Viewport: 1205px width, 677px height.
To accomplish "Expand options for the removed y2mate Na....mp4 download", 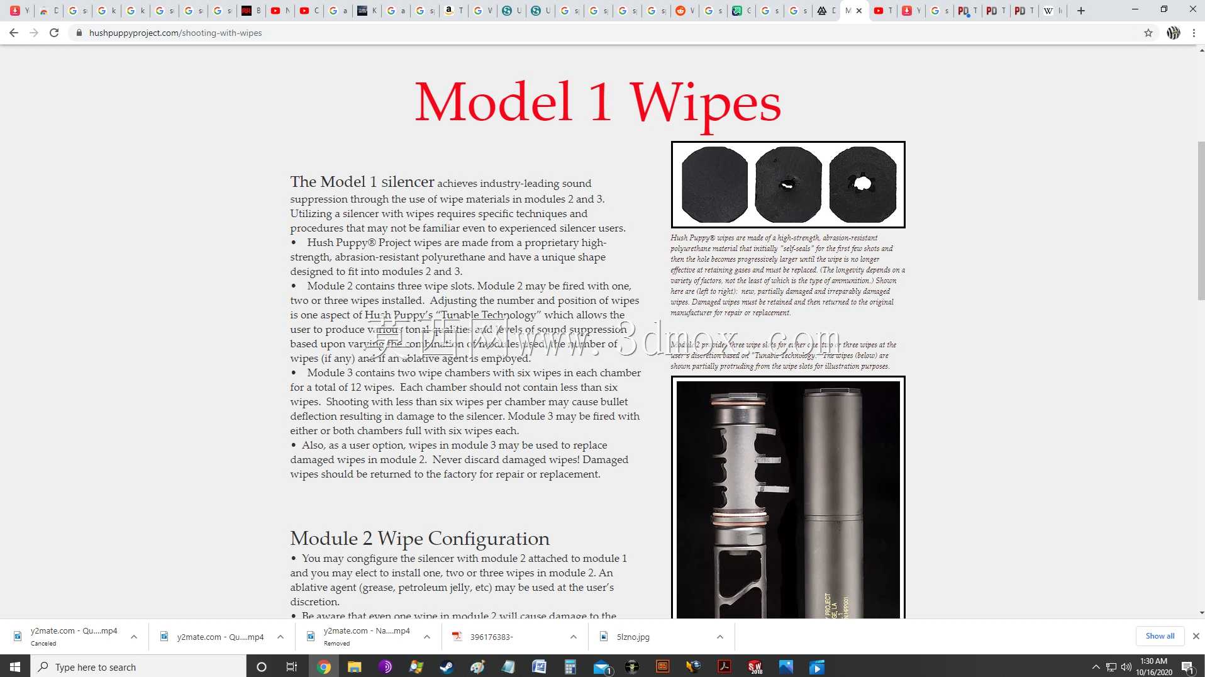I will coord(427,637).
